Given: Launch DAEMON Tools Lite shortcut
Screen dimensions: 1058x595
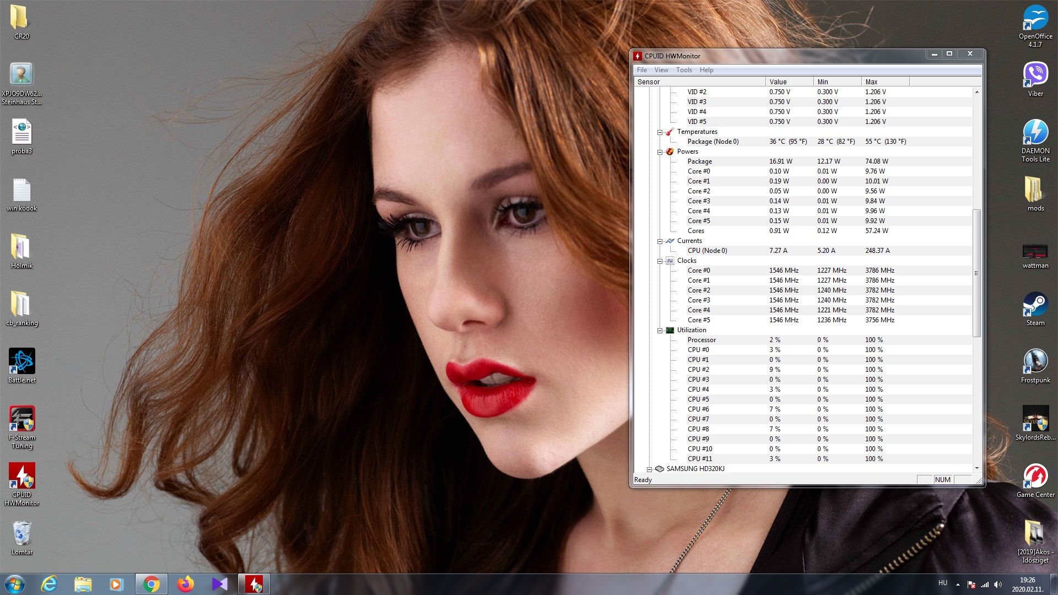Looking at the screenshot, I should pos(1035,140).
